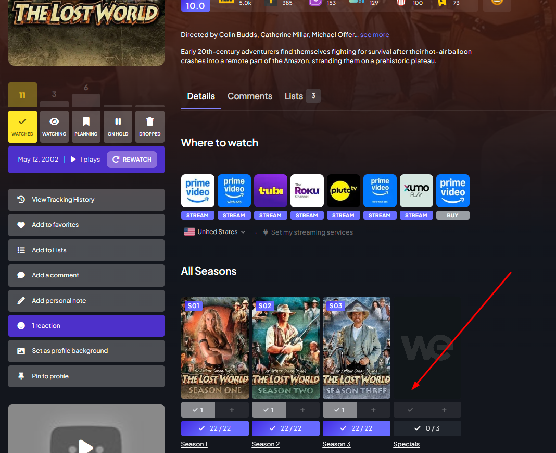Viewport: 556px width, 453px height.
Task: Set status to Planning
Action: 86,126
